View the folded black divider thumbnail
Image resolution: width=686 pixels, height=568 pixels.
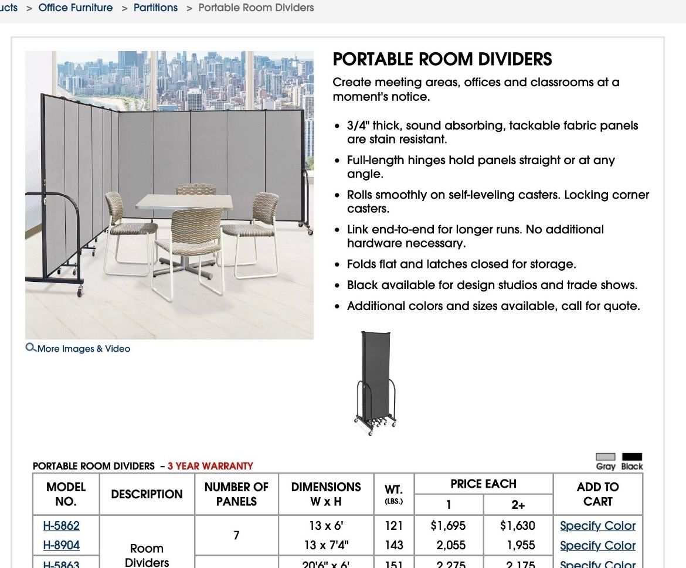click(375, 383)
